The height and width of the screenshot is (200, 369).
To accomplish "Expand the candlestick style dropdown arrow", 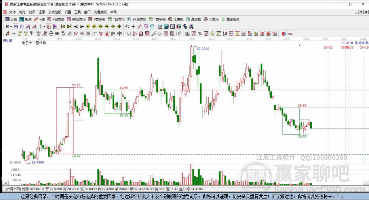I will click(x=44, y=27).
